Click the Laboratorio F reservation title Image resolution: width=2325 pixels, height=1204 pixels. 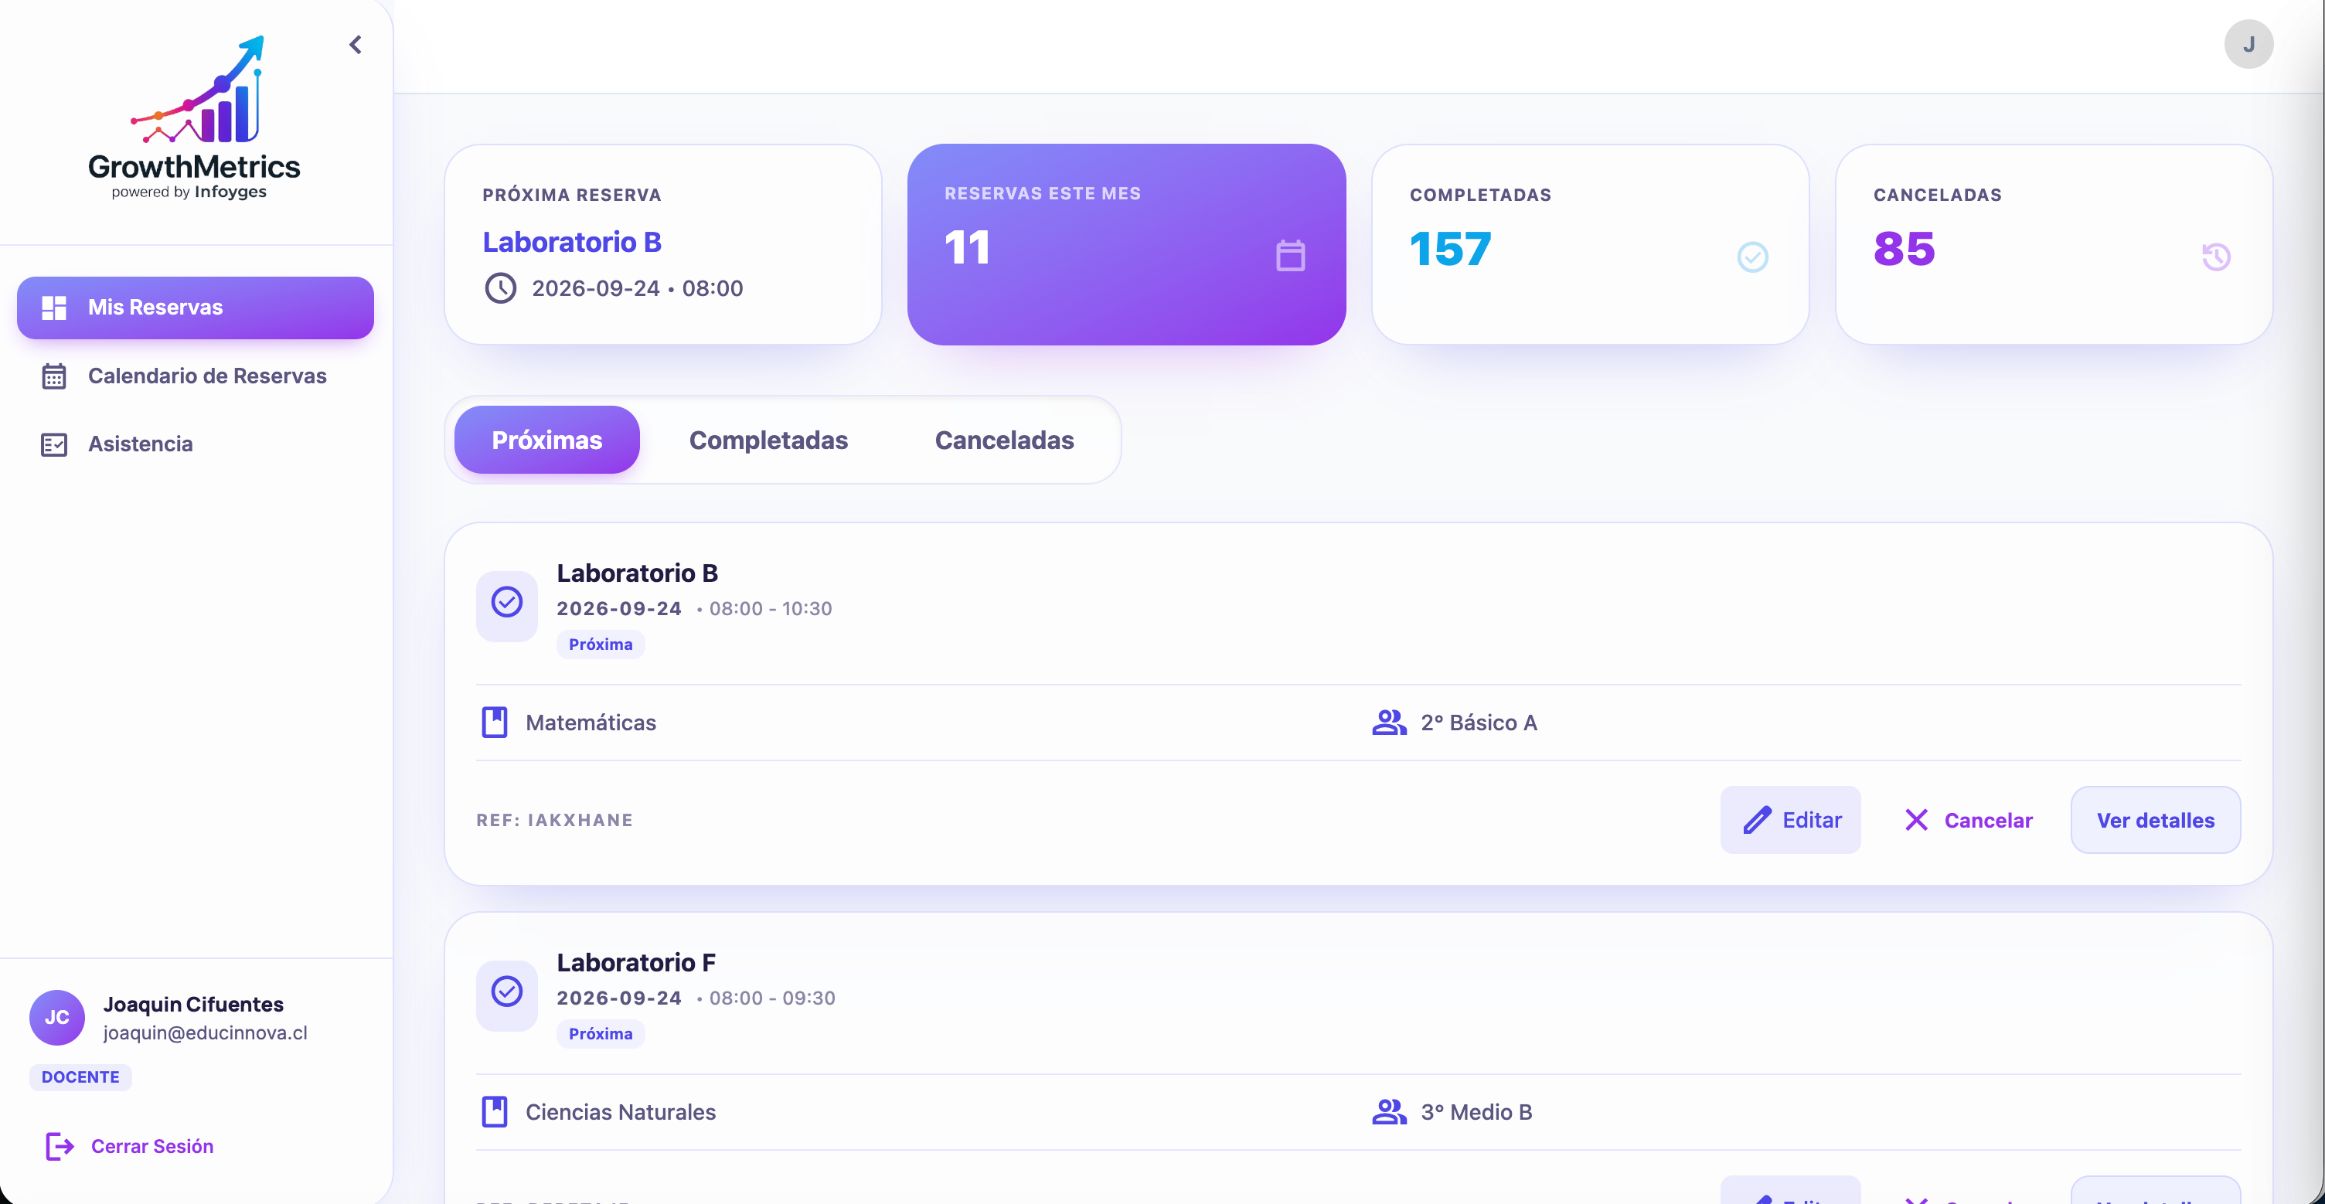point(636,963)
